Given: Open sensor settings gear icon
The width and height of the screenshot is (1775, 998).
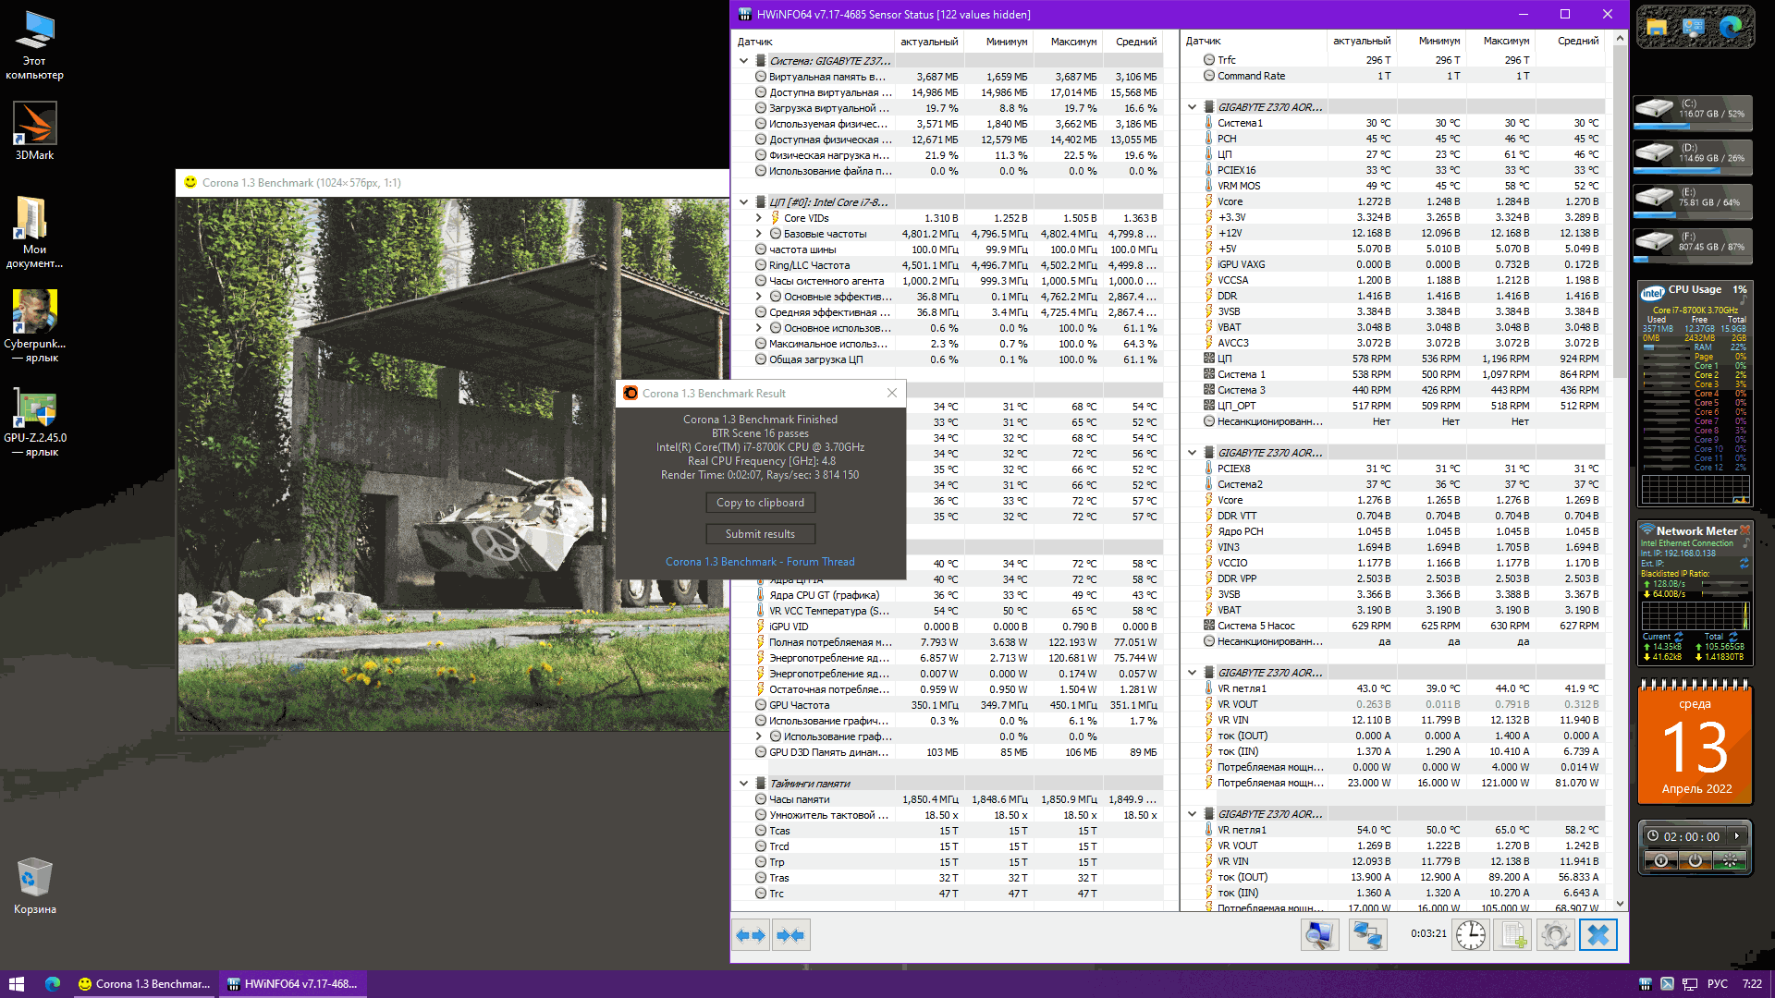Looking at the screenshot, I should (1555, 935).
